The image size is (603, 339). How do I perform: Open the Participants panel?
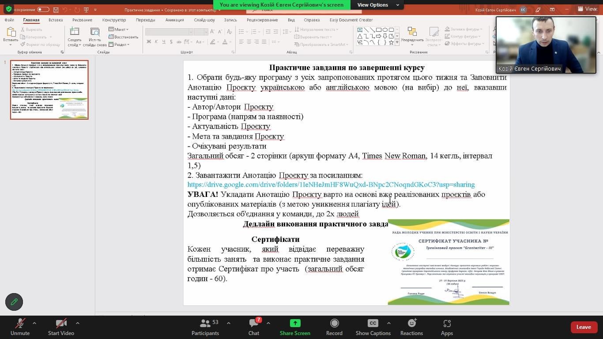click(x=205, y=324)
